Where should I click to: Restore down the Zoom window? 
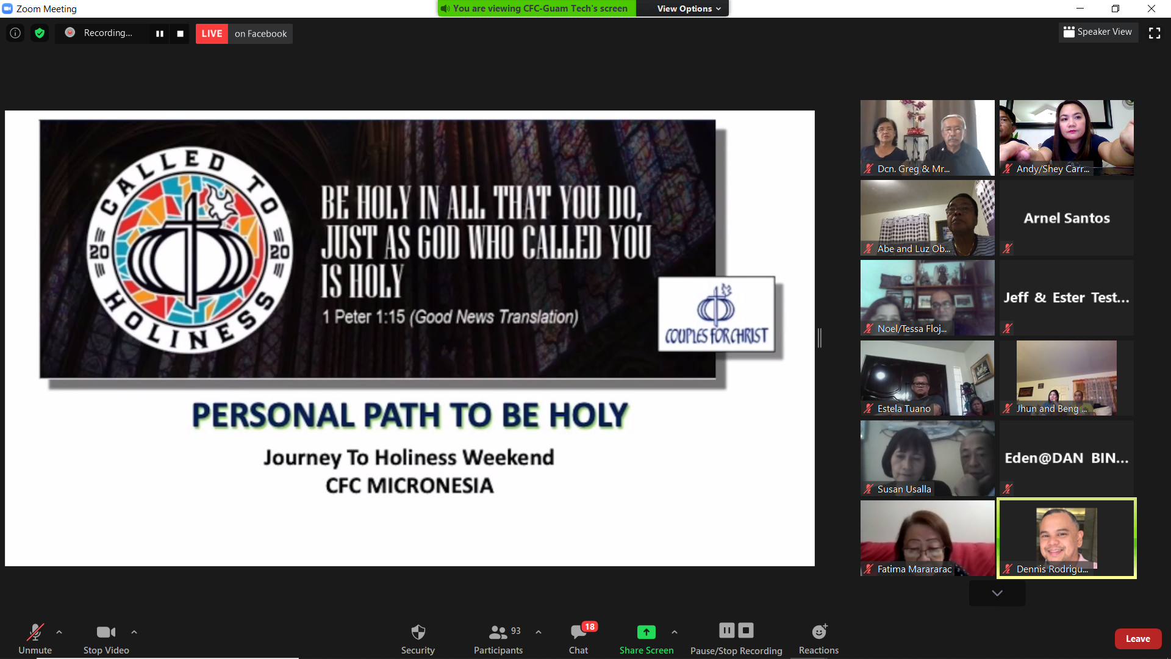(x=1115, y=9)
